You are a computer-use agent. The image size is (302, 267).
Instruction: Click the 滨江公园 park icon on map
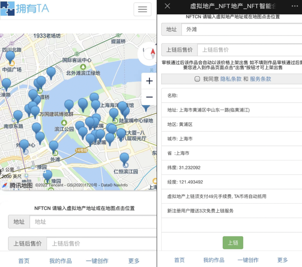point(64,123)
